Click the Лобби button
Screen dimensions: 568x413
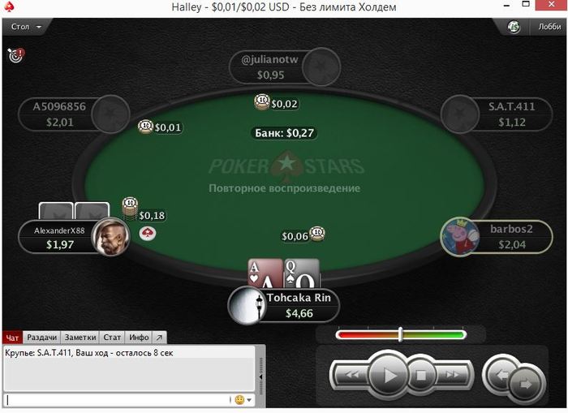[549, 27]
